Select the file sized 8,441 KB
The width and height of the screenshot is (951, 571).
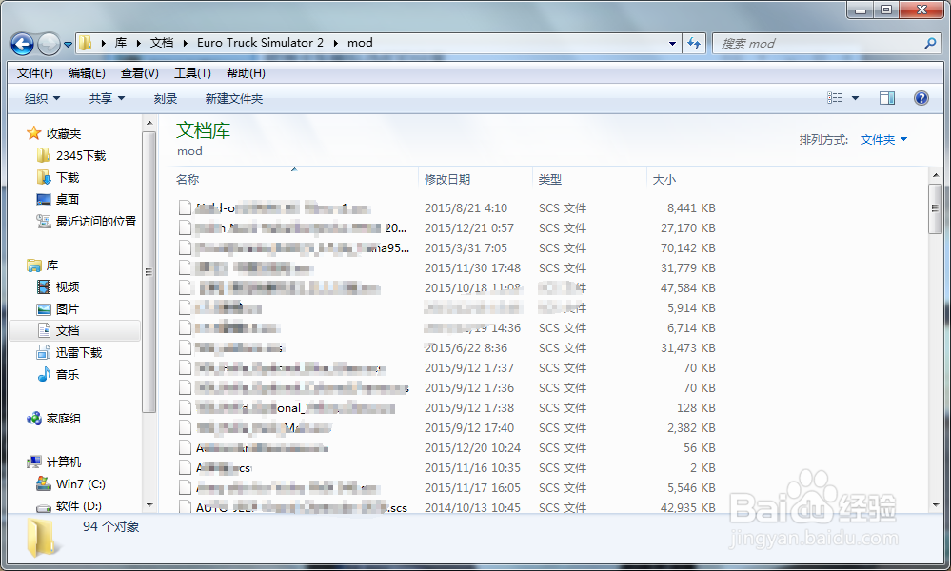[x=446, y=207]
